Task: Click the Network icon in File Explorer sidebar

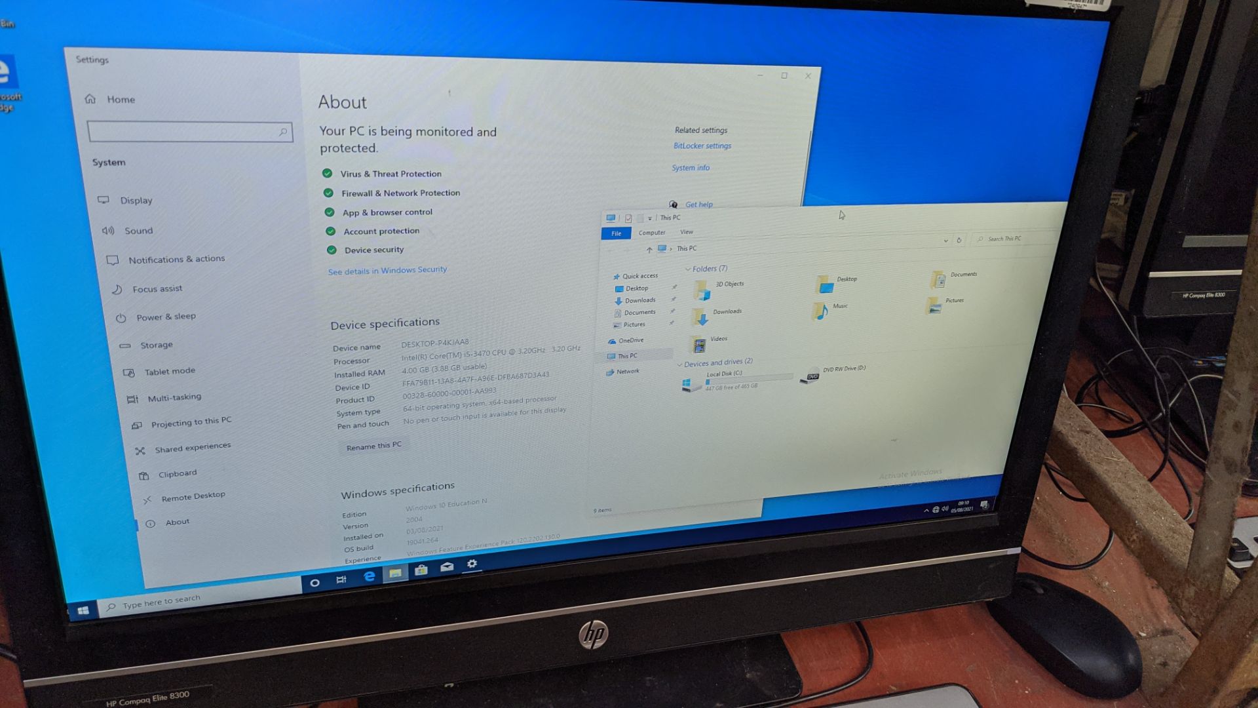Action: coord(627,371)
